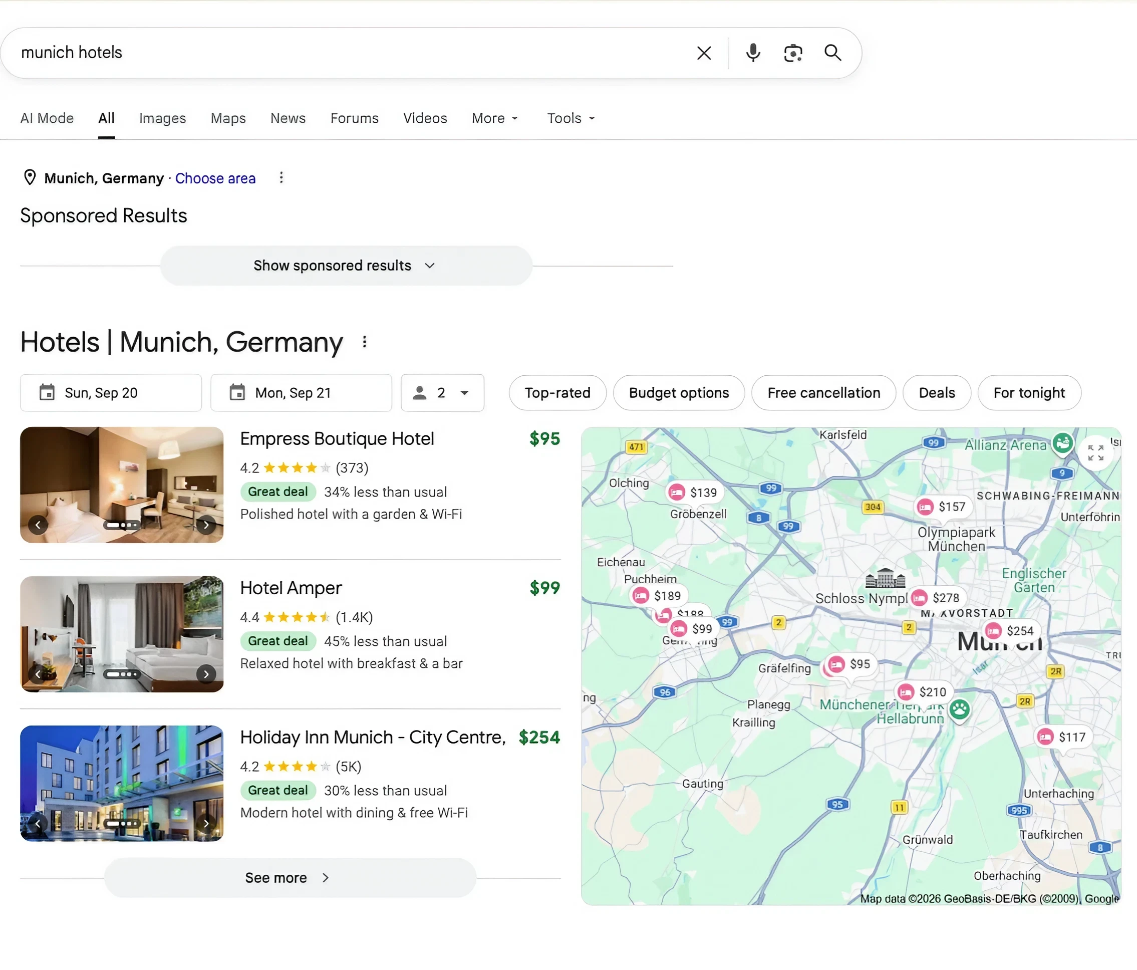The height and width of the screenshot is (970, 1137).
Task: Show previous photo of Hotel Amper
Action: point(38,673)
